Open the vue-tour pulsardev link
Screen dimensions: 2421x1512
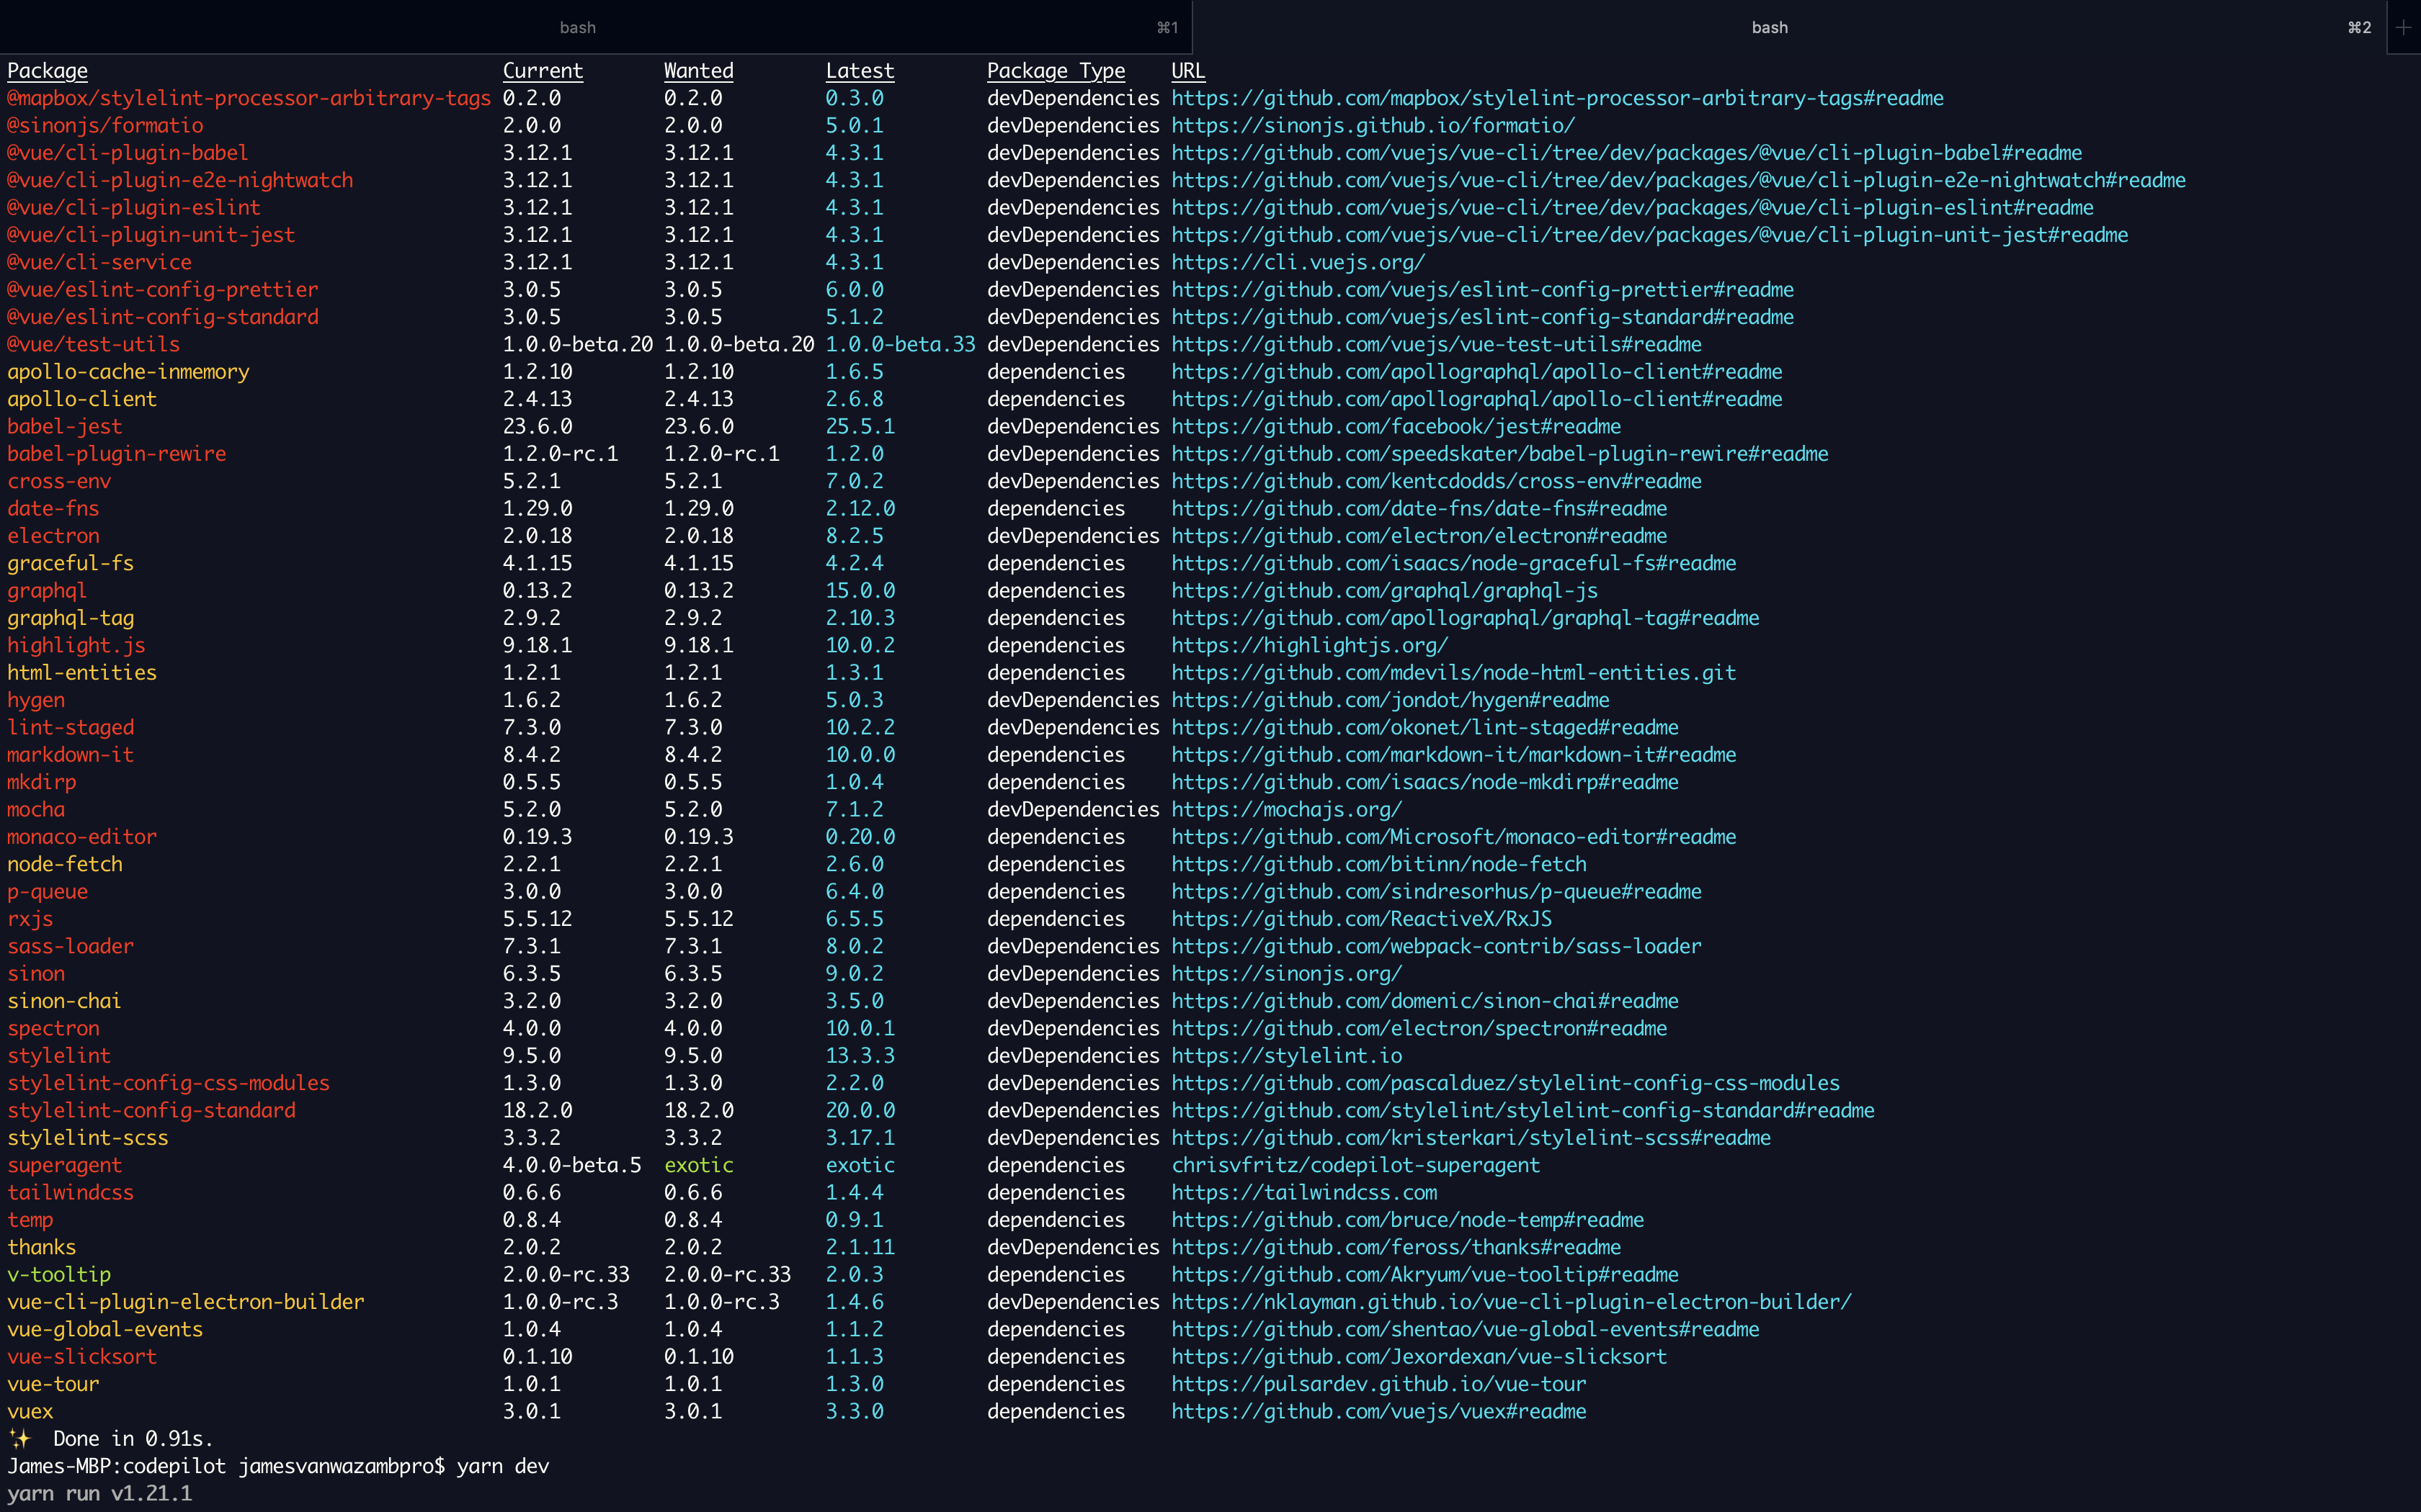1378,1384
